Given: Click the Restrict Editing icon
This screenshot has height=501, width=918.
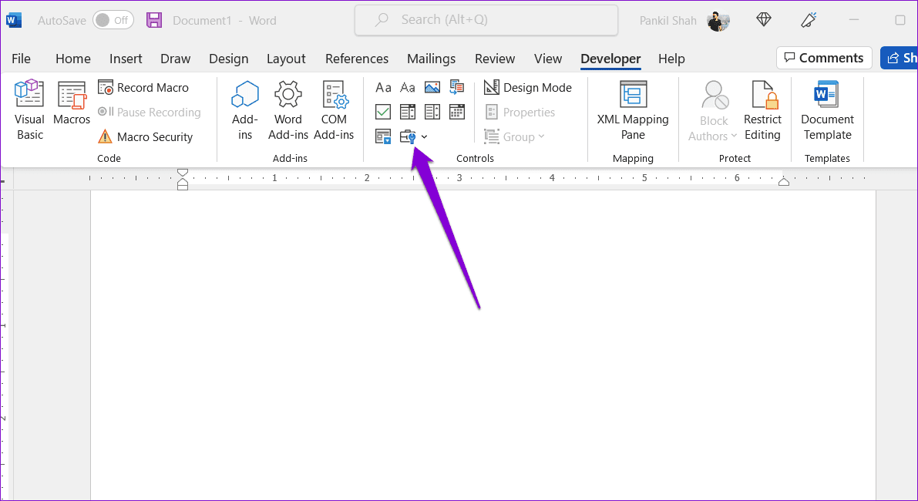Looking at the screenshot, I should click(x=762, y=111).
